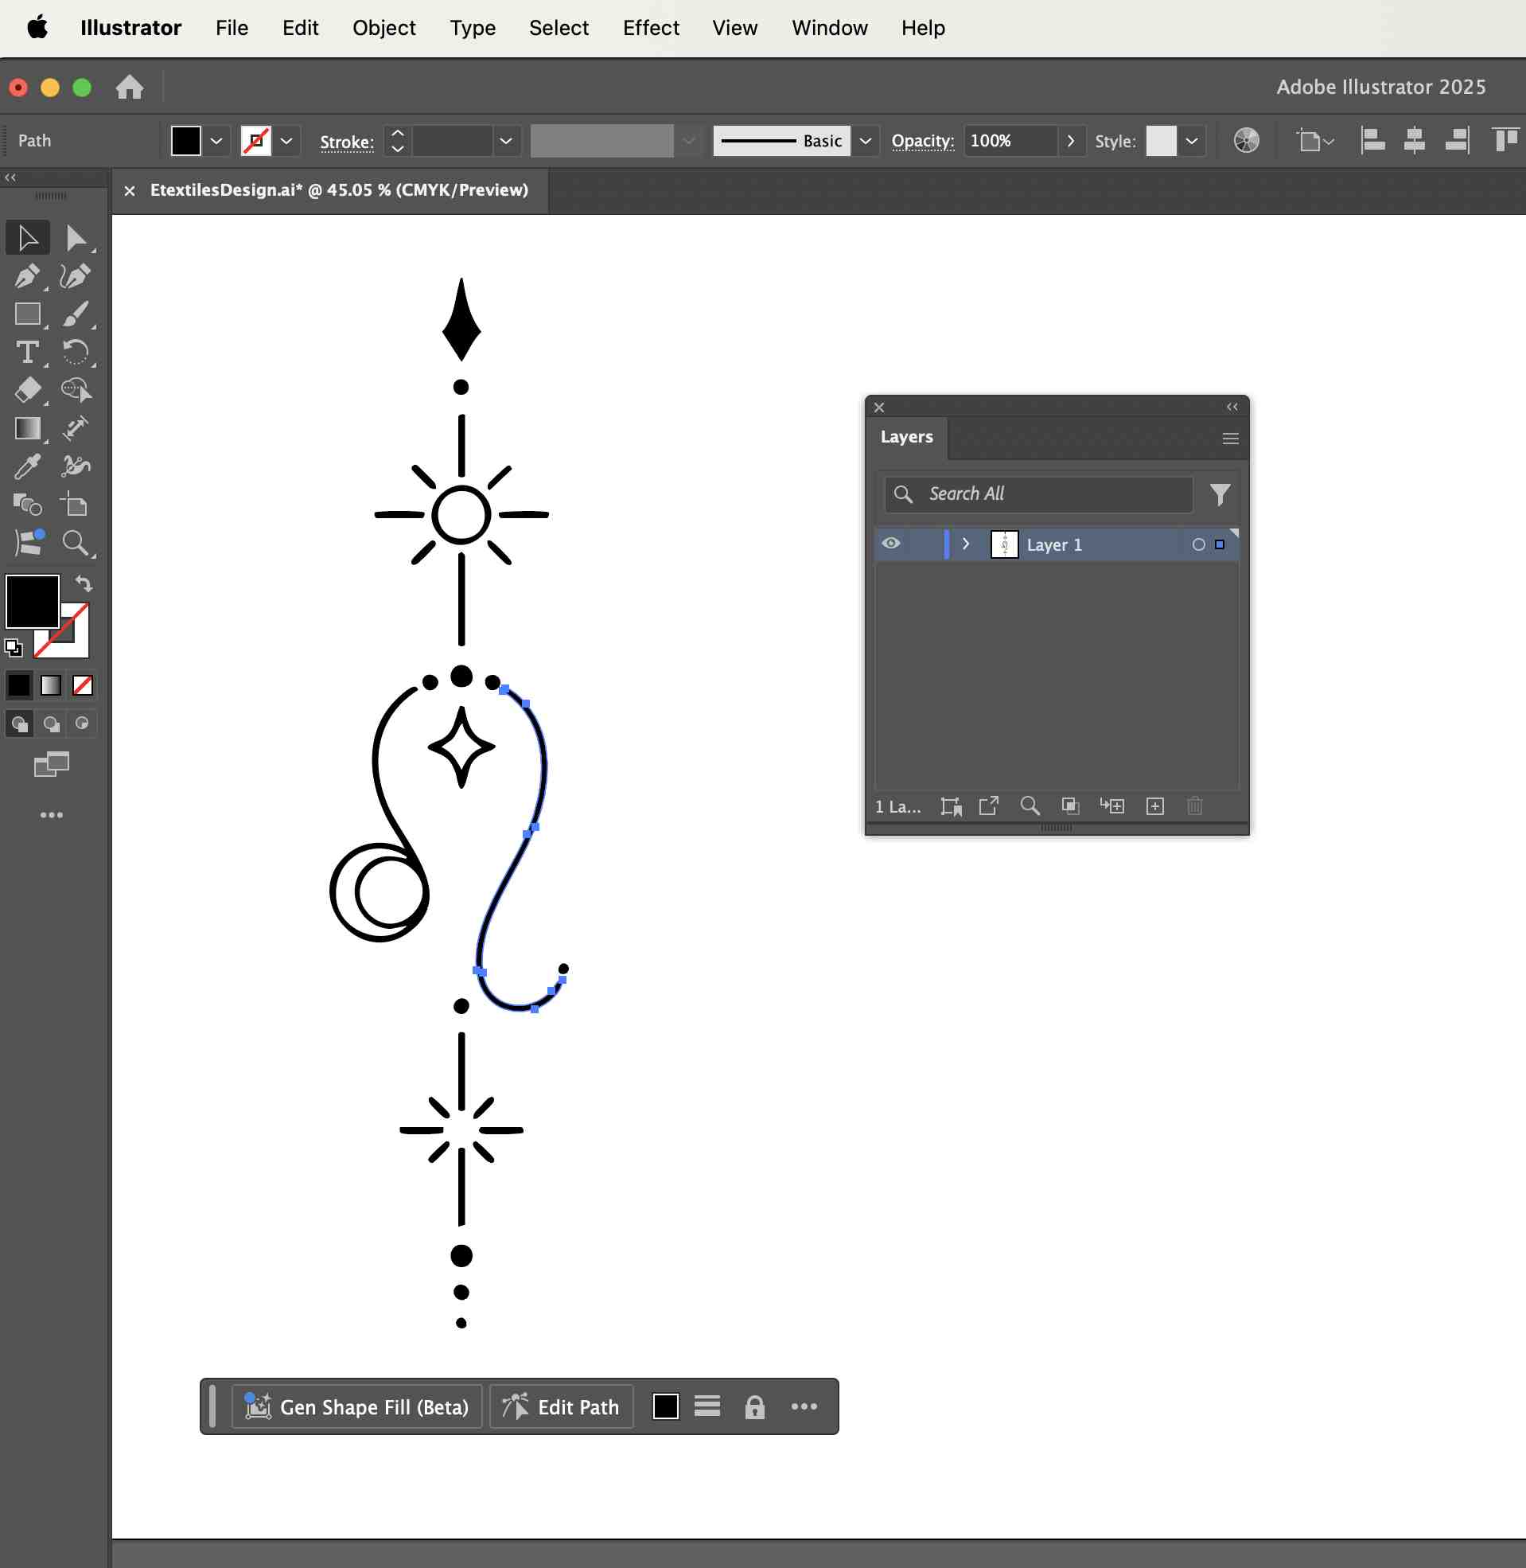This screenshot has width=1526, height=1568.
Task: Set paint to Gradient mode
Action: pyautogui.click(x=50, y=685)
